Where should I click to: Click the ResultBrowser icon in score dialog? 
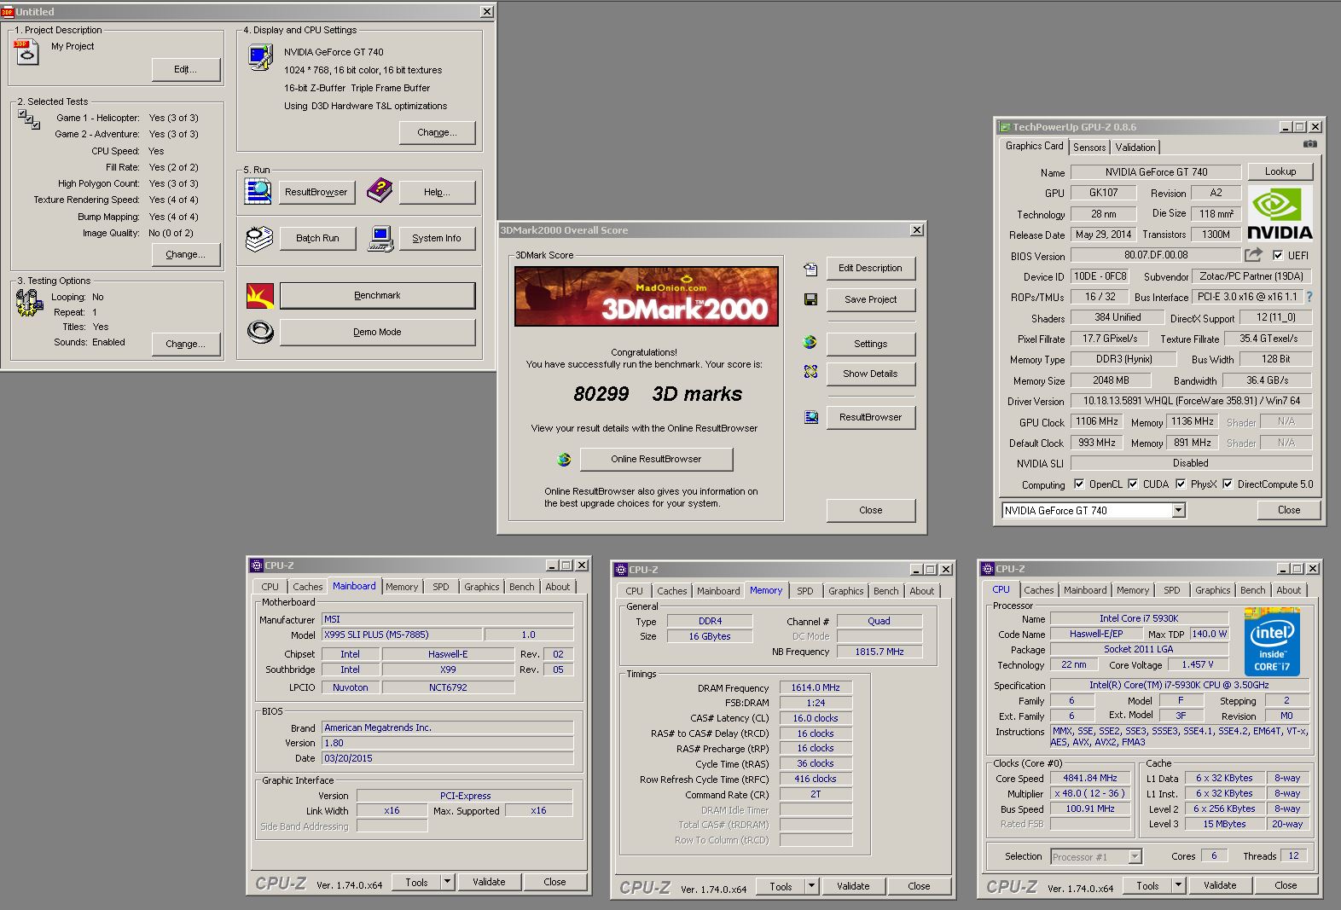point(811,417)
